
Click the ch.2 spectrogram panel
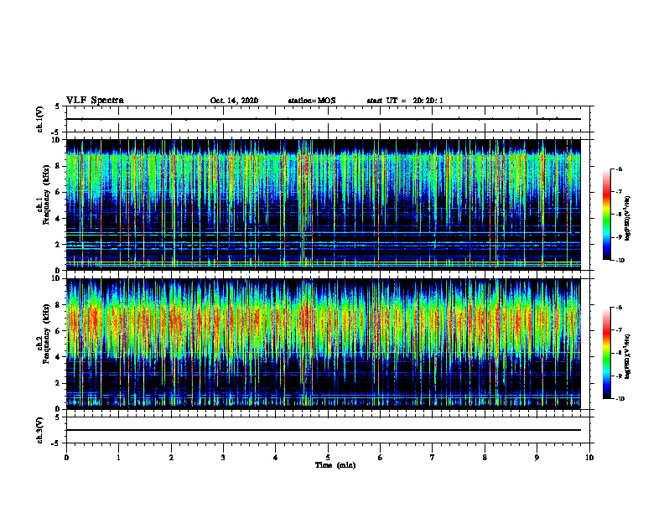click(x=324, y=344)
